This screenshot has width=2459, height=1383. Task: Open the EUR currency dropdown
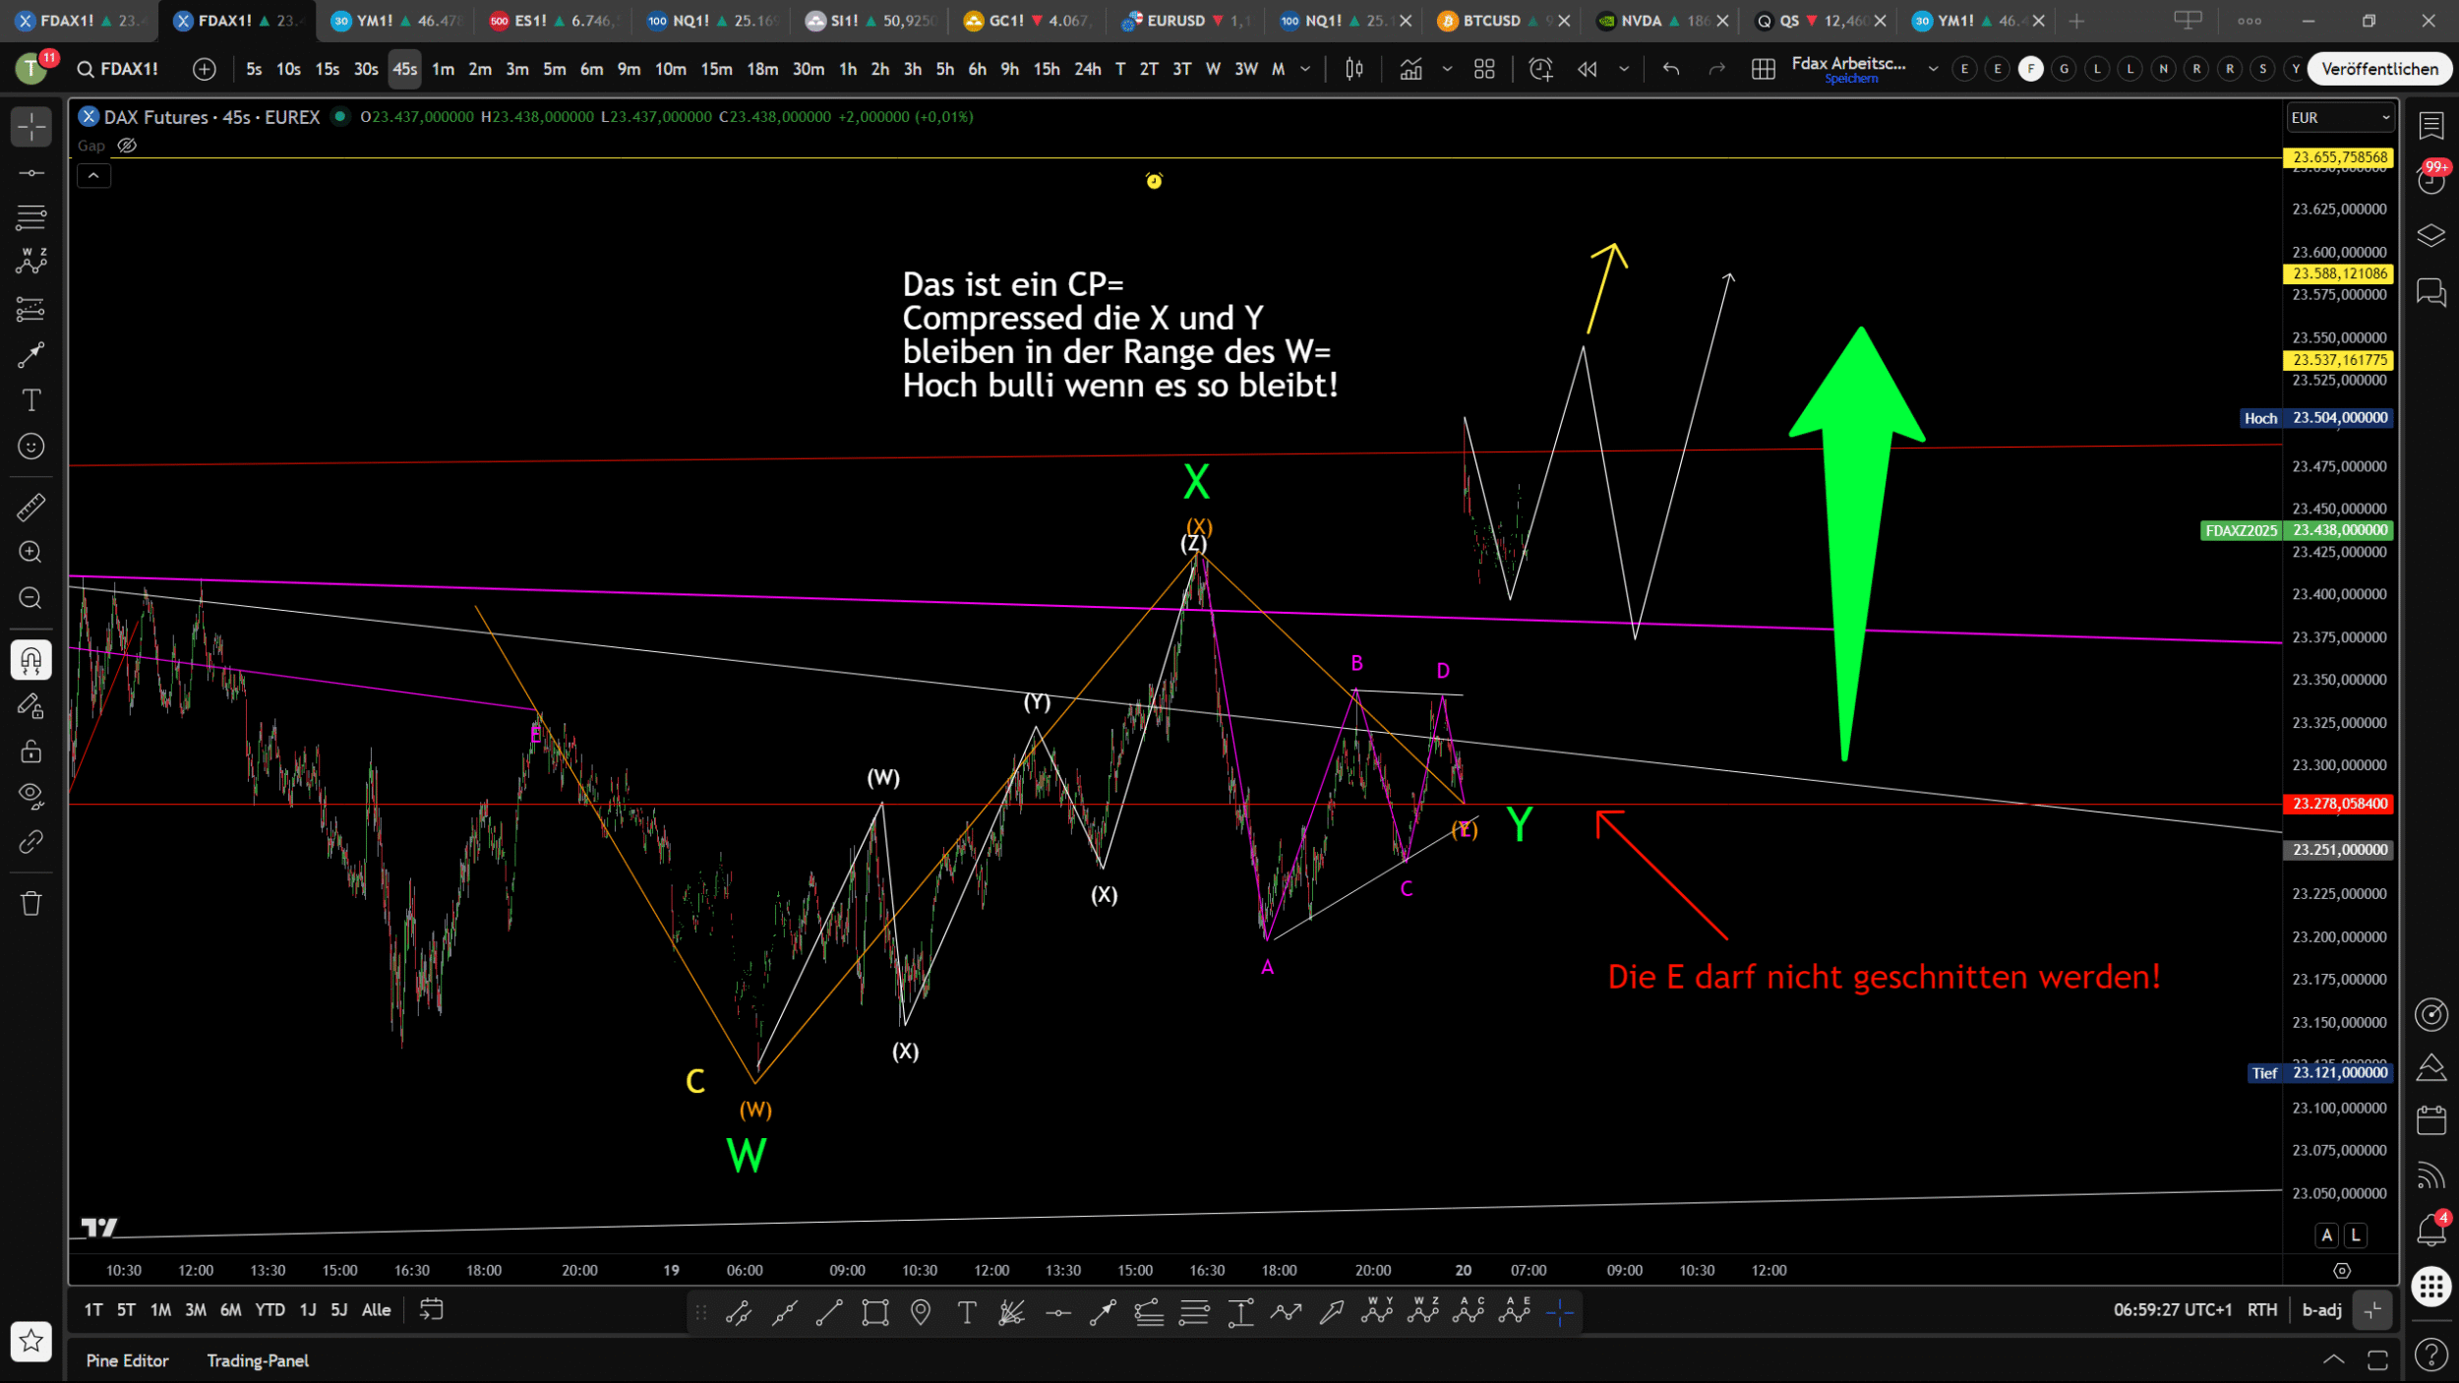[2339, 118]
